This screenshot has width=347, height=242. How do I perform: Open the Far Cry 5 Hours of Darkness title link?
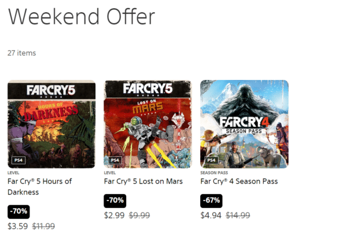(x=39, y=186)
